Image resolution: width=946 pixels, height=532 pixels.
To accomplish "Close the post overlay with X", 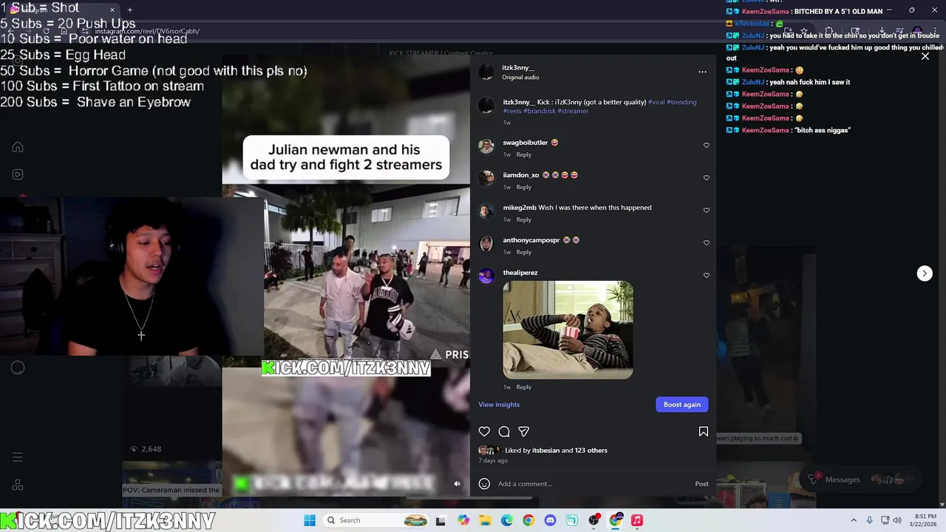I will (x=925, y=56).
